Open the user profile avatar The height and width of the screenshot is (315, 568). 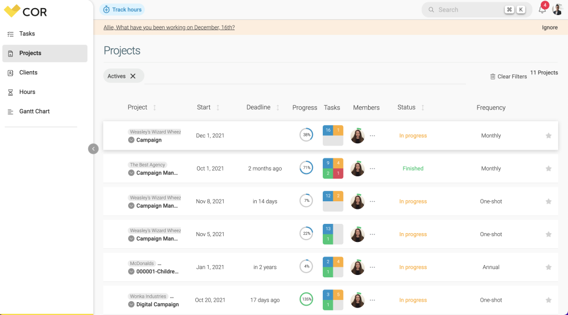tap(557, 9)
